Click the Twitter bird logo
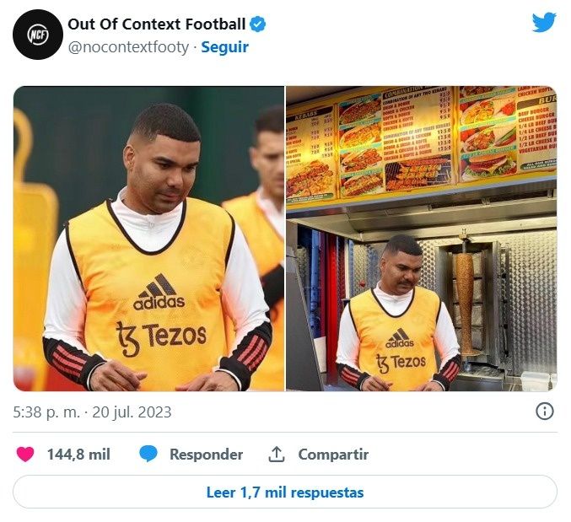Screen dimensions: 571x522 pyautogui.click(x=544, y=23)
